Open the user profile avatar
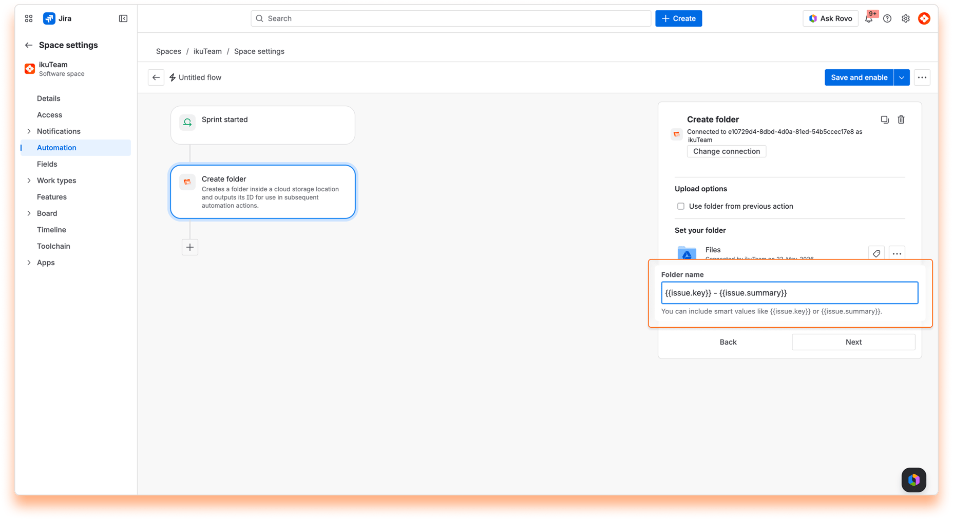This screenshot has width=953, height=520. (x=924, y=18)
